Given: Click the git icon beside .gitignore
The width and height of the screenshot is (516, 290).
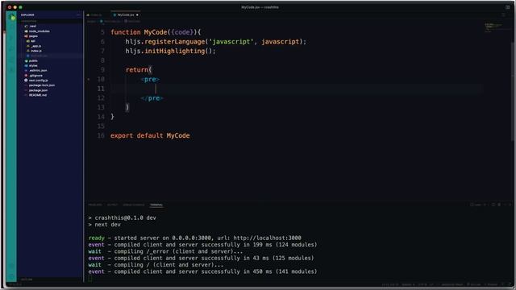Looking at the screenshot, I should coord(26,75).
